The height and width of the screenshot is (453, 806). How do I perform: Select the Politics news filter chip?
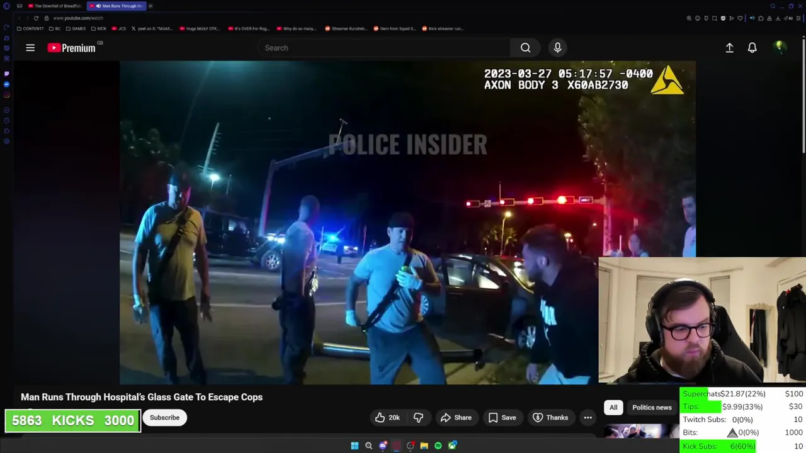pyautogui.click(x=652, y=408)
